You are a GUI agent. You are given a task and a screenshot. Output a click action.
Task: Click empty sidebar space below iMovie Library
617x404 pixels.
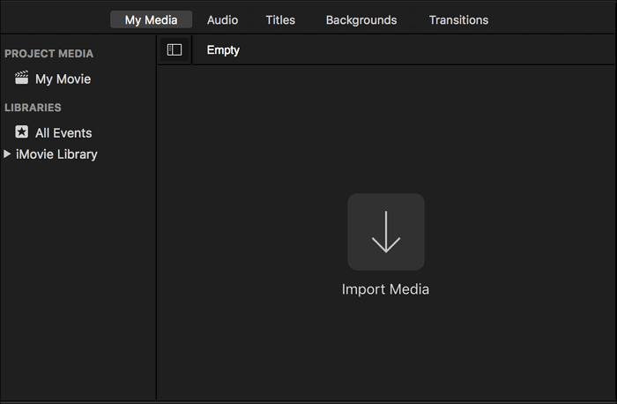[x=78, y=282]
